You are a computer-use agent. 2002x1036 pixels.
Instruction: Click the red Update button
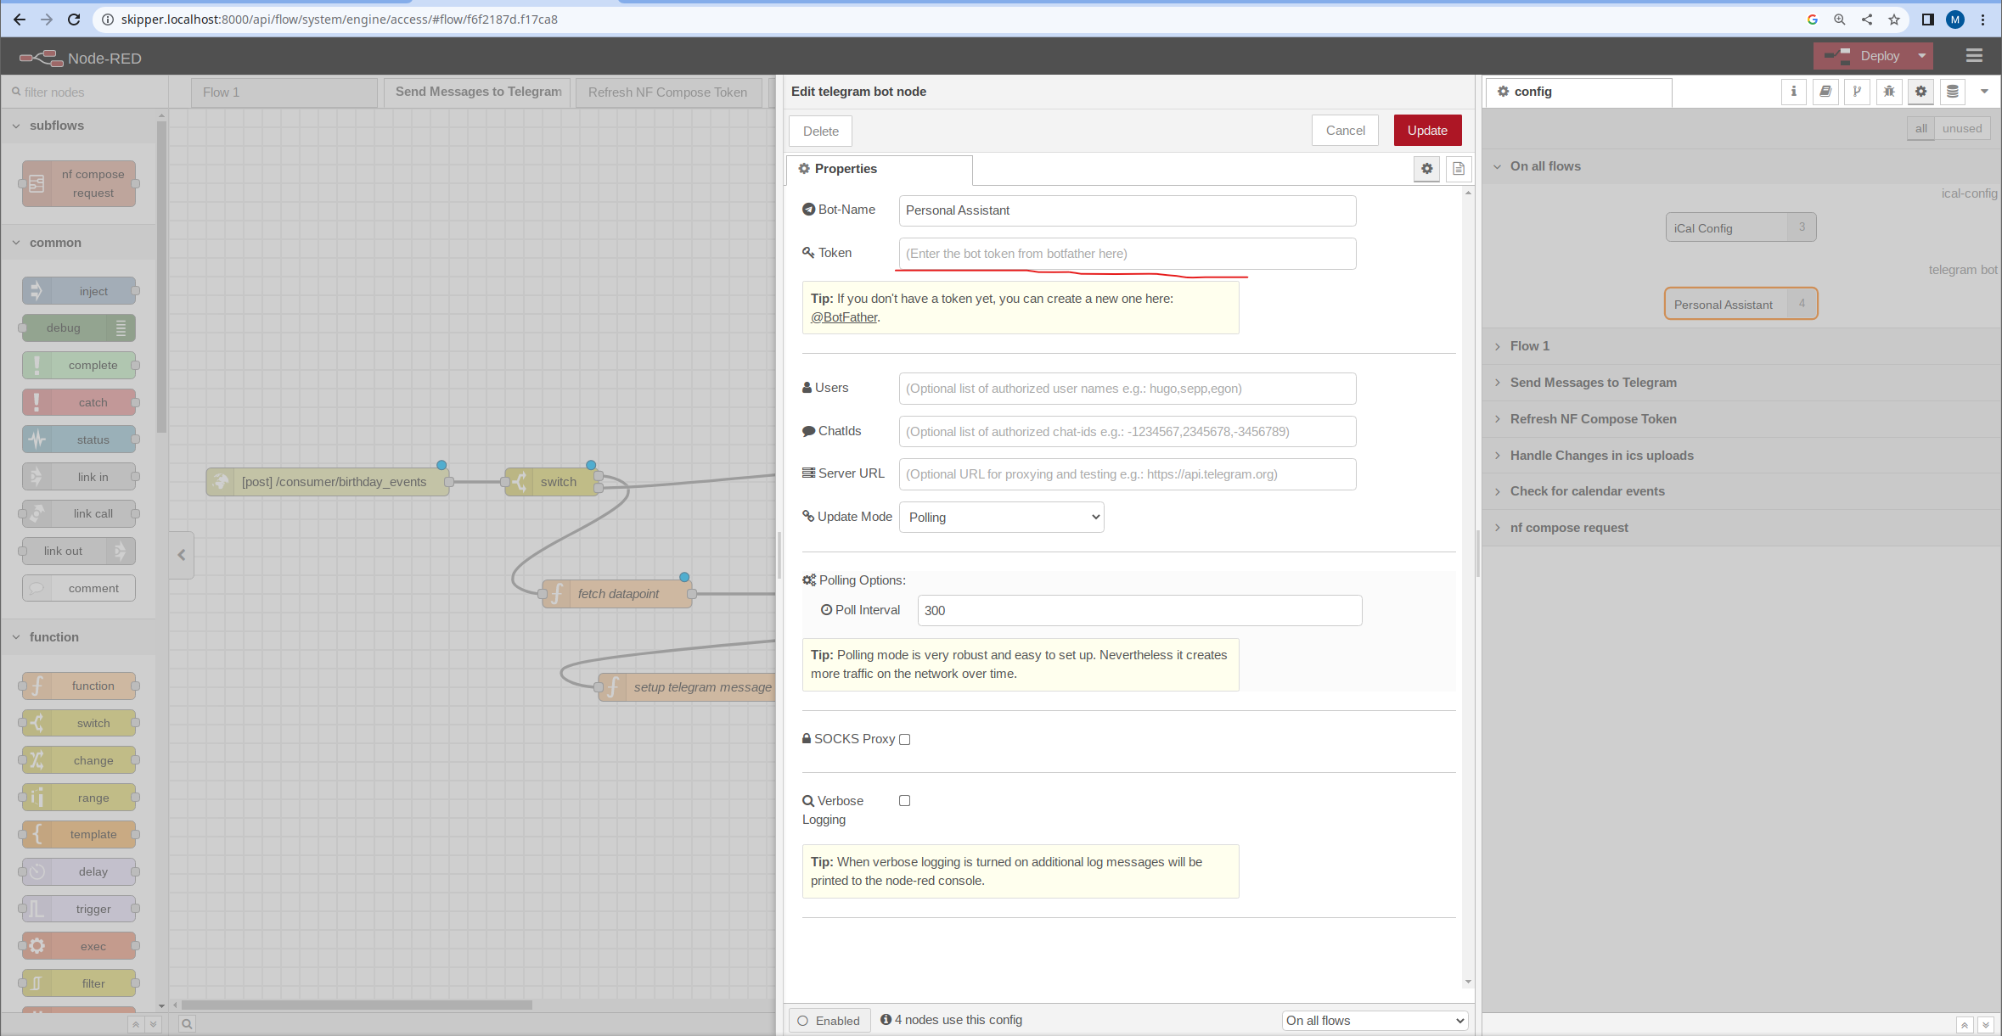point(1427,131)
